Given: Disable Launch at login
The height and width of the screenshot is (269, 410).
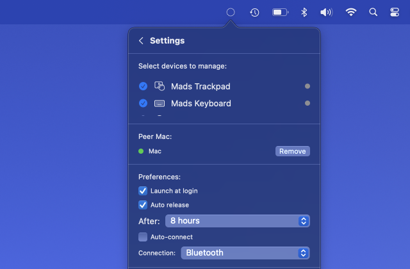Looking at the screenshot, I should (143, 191).
